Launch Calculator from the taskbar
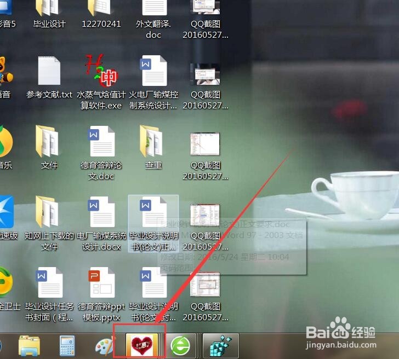The width and height of the screenshot is (399, 359). click(x=67, y=346)
